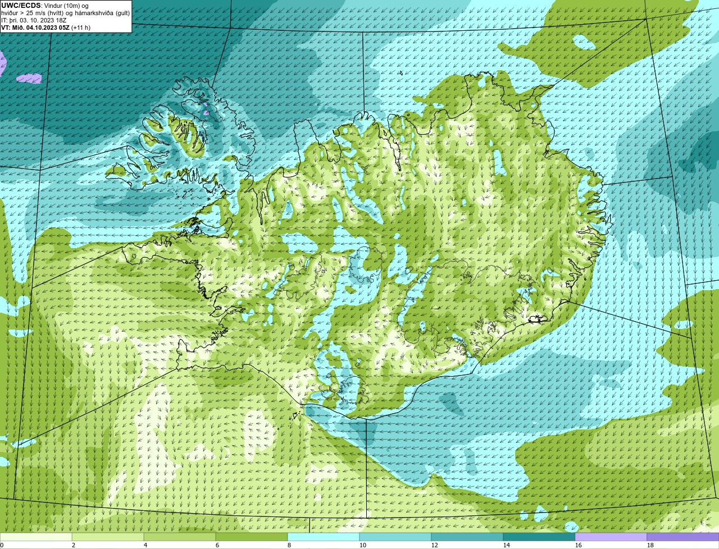Click the scale label "4"

tap(145, 545)
